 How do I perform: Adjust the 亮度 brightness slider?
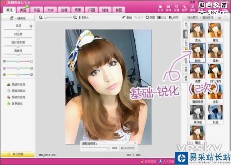(x=18, y=30)
